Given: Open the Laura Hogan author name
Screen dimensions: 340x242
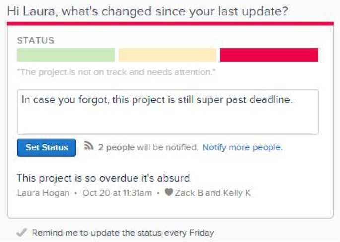Looking at the screenshot, I should 43,193.
